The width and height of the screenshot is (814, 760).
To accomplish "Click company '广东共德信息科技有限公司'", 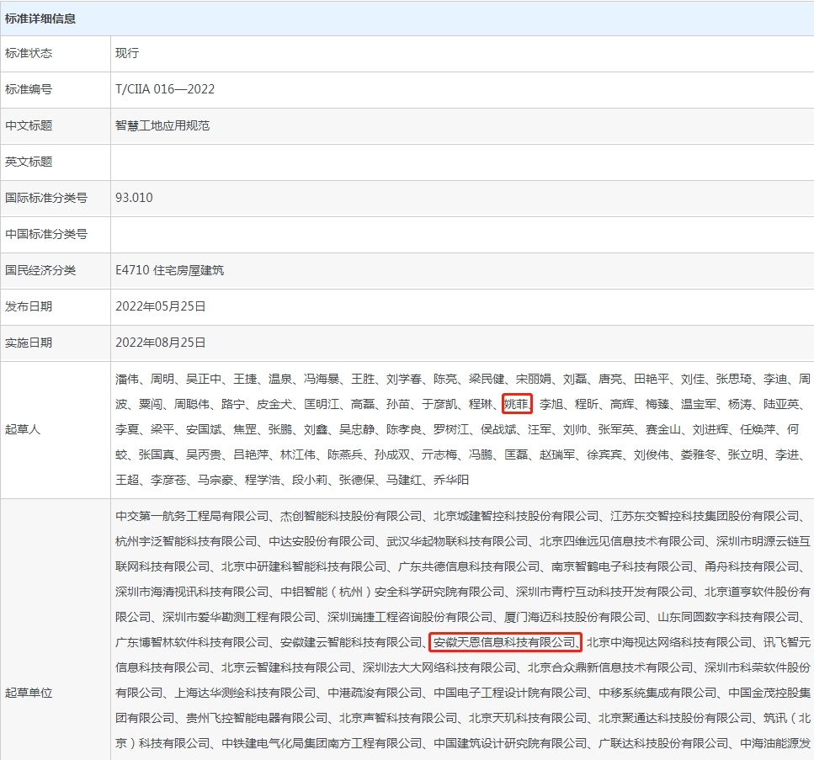I will click(x=469, y=566).
